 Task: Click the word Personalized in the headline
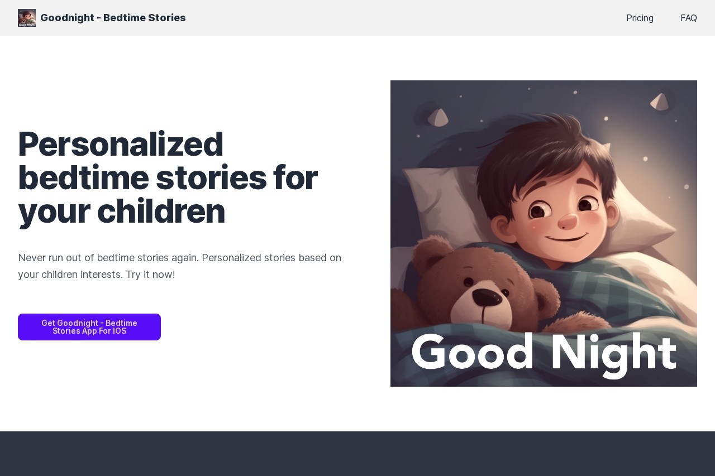pyautogui.click(x=121, y=144)
